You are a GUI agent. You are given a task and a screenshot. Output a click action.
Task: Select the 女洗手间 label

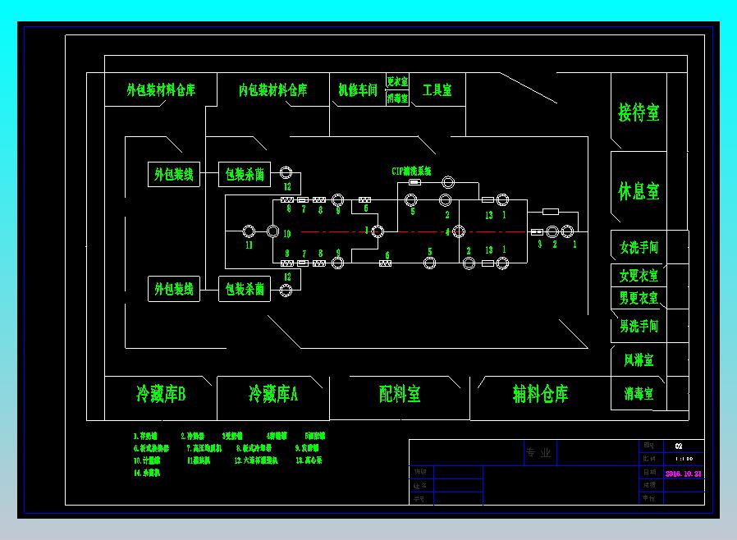click(639, 247)
